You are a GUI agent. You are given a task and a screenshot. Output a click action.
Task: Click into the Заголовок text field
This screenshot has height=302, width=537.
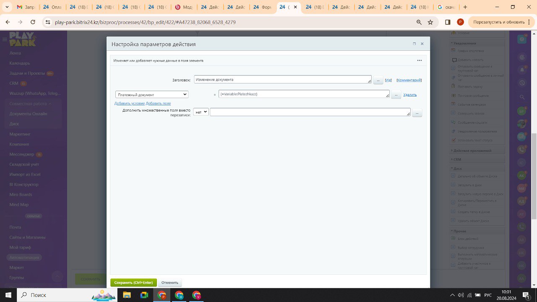point(283,80)
